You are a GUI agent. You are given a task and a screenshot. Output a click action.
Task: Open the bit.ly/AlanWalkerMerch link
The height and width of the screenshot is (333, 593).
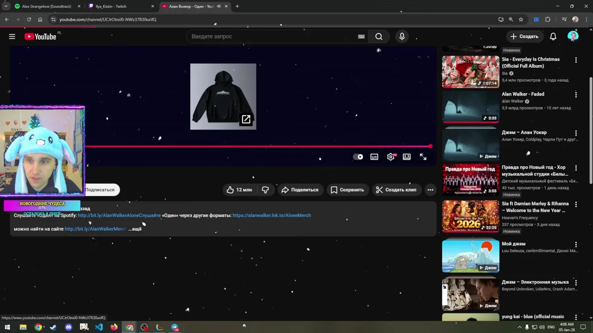point(95,229)
